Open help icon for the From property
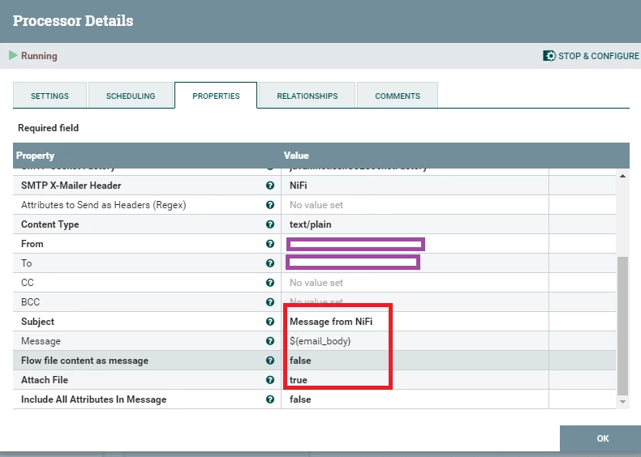The image size is (641, 457). [x=270, y=244]
